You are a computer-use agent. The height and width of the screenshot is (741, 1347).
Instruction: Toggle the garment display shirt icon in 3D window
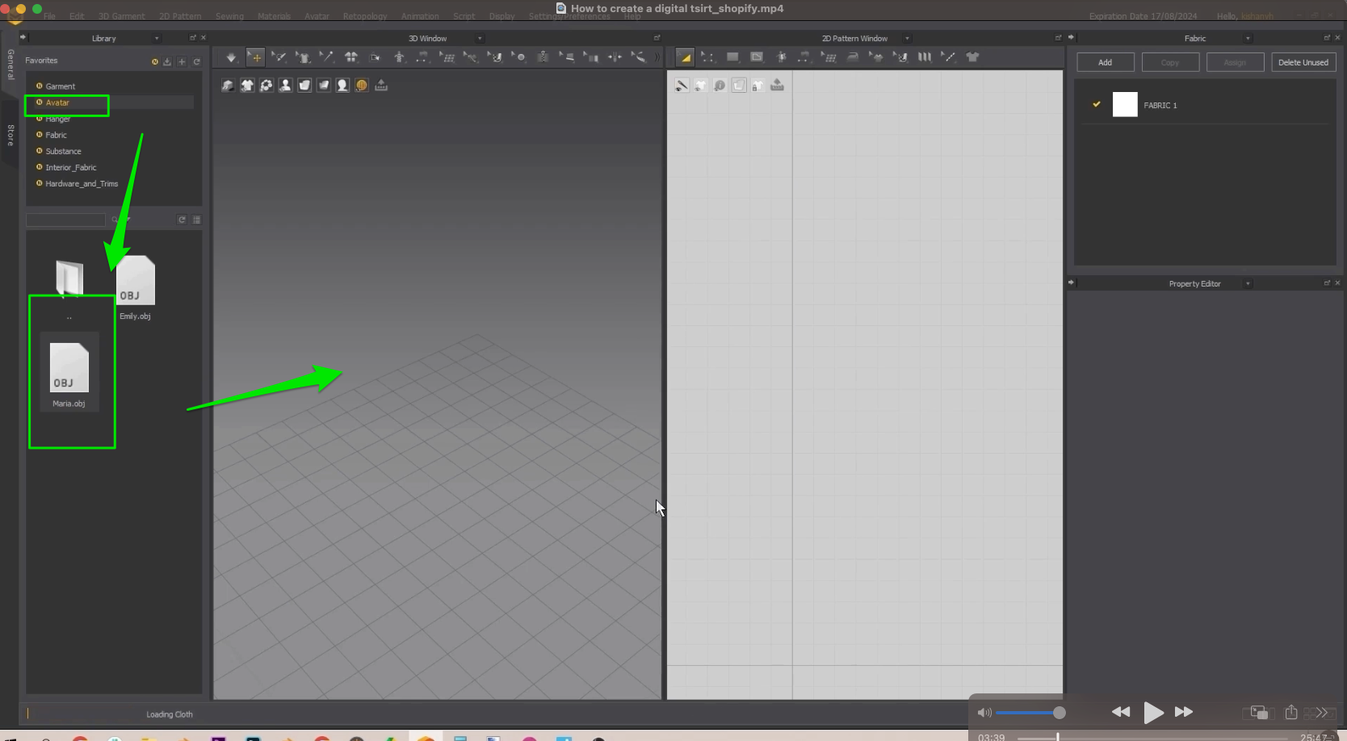click(x=247, y=86)
